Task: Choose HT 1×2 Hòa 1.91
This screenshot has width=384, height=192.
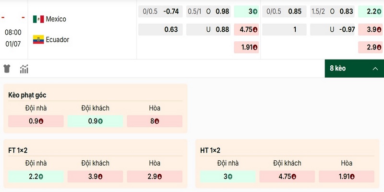Action: click(x=347, y=177)
